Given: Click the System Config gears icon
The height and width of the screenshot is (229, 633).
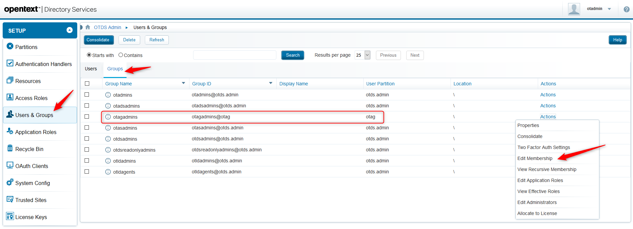Looking at the screenshot, I should point(10,182).
